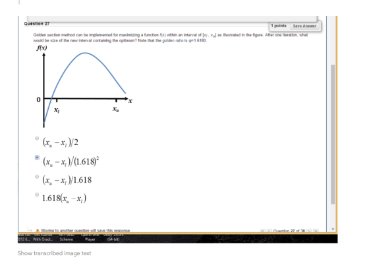369x275 pixels.
Task: Click the warning icon beside save notice
Action: click(38, 231)
